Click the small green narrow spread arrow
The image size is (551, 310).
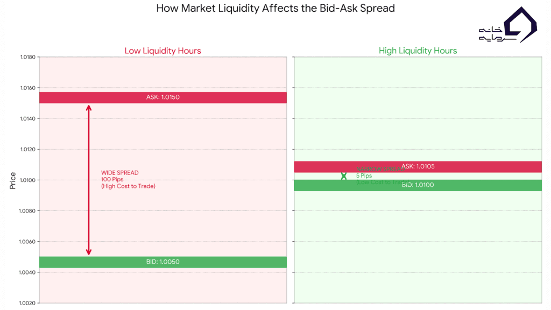click(344, 176)
